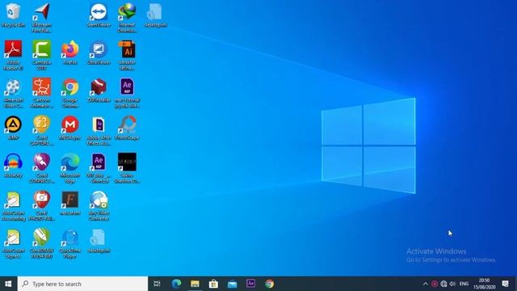
Task: Open the network status tray icon
Action: 443,284
